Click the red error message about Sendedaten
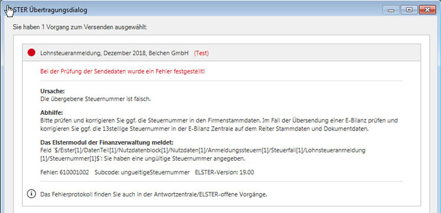This screenshot has width=441, height=213. 123,71
